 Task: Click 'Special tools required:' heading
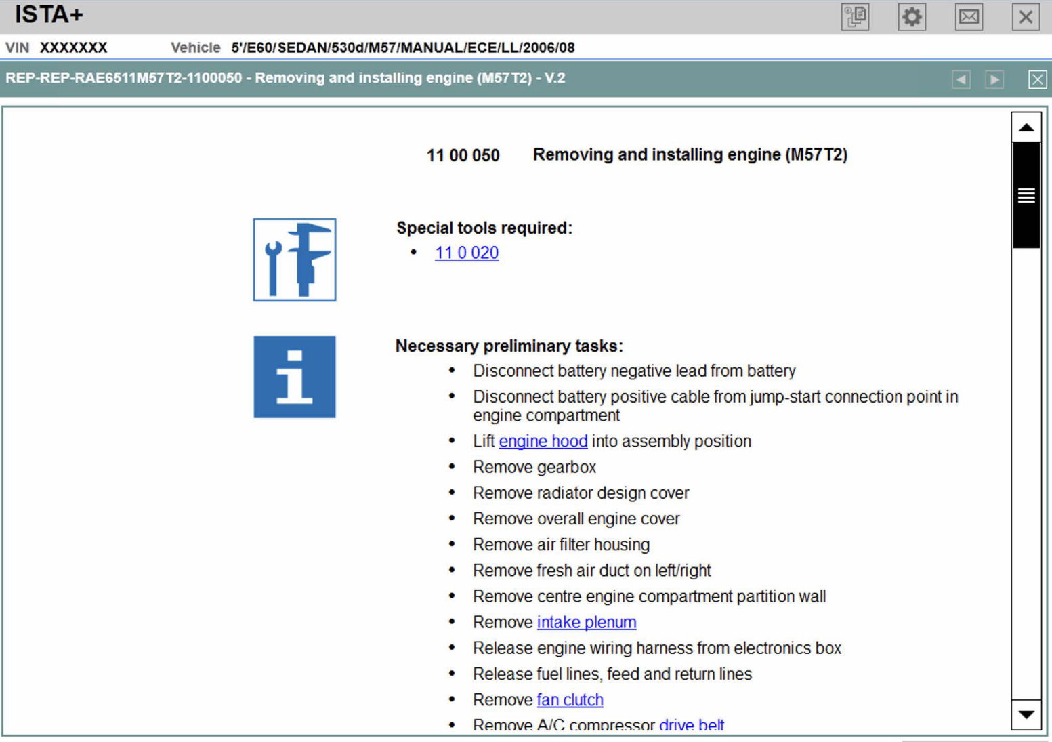[484, 228]
